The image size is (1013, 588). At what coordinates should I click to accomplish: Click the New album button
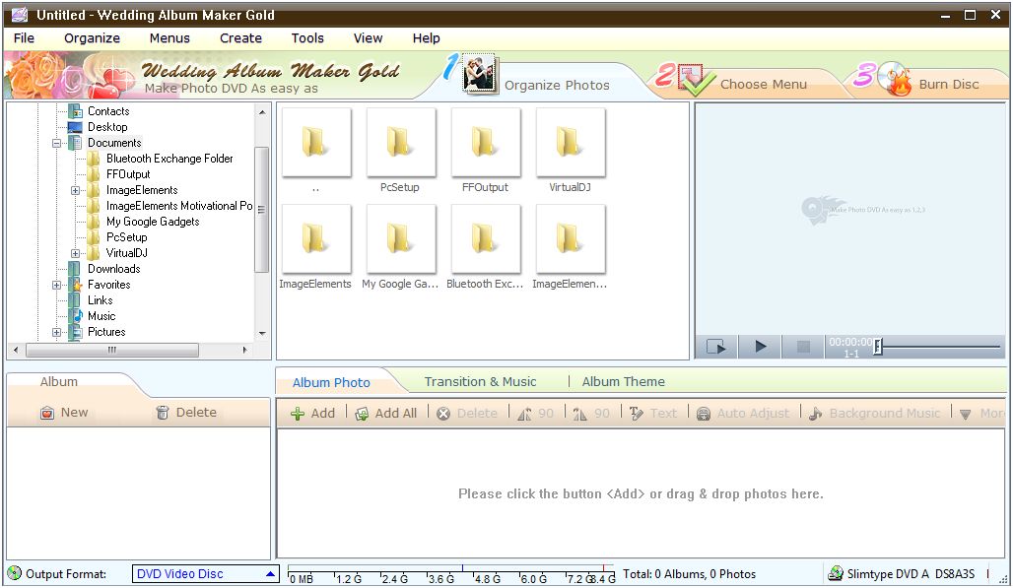[64, 412]
